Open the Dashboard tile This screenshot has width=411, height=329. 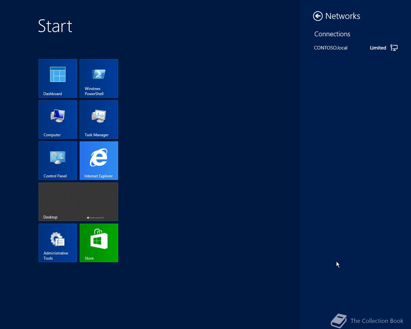[x=58, y=78]
